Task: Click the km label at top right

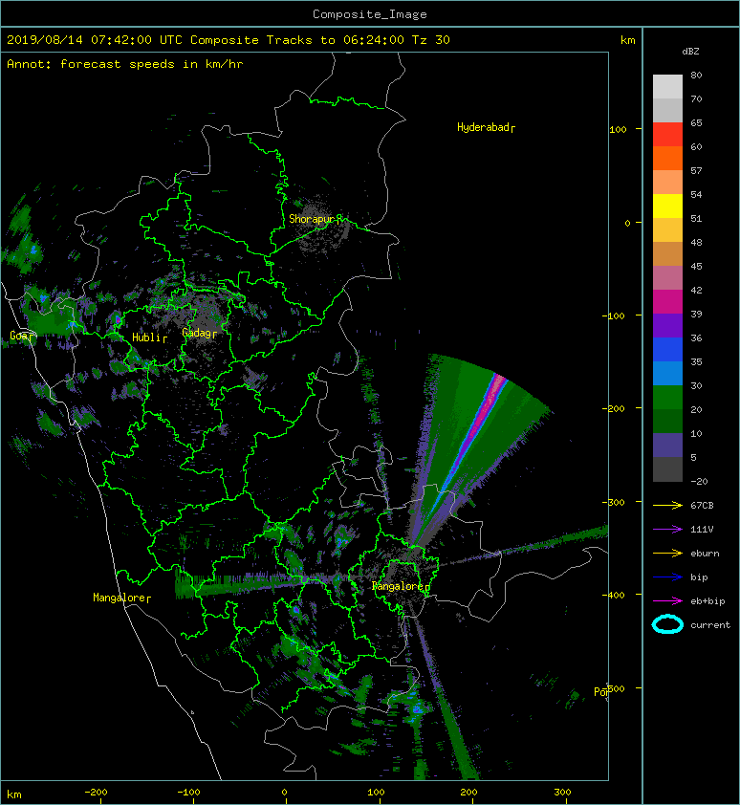Action: (x=628, y=40)
